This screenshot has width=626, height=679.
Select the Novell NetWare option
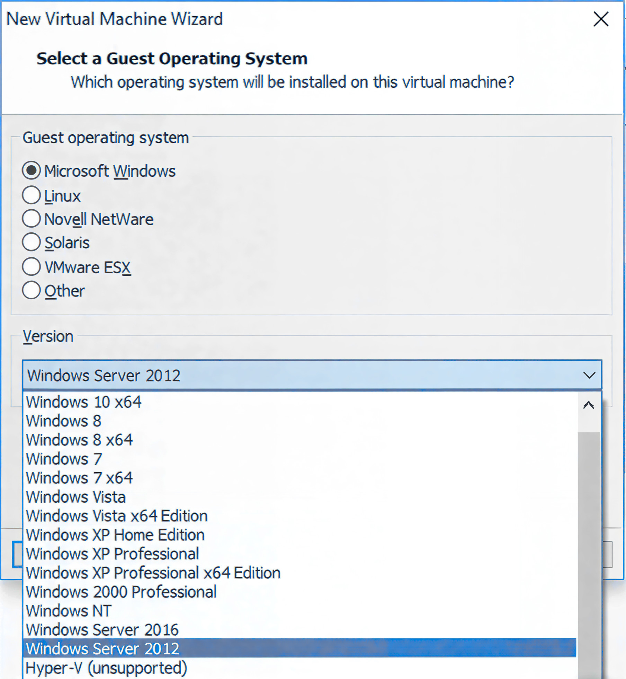coord(32,219)
